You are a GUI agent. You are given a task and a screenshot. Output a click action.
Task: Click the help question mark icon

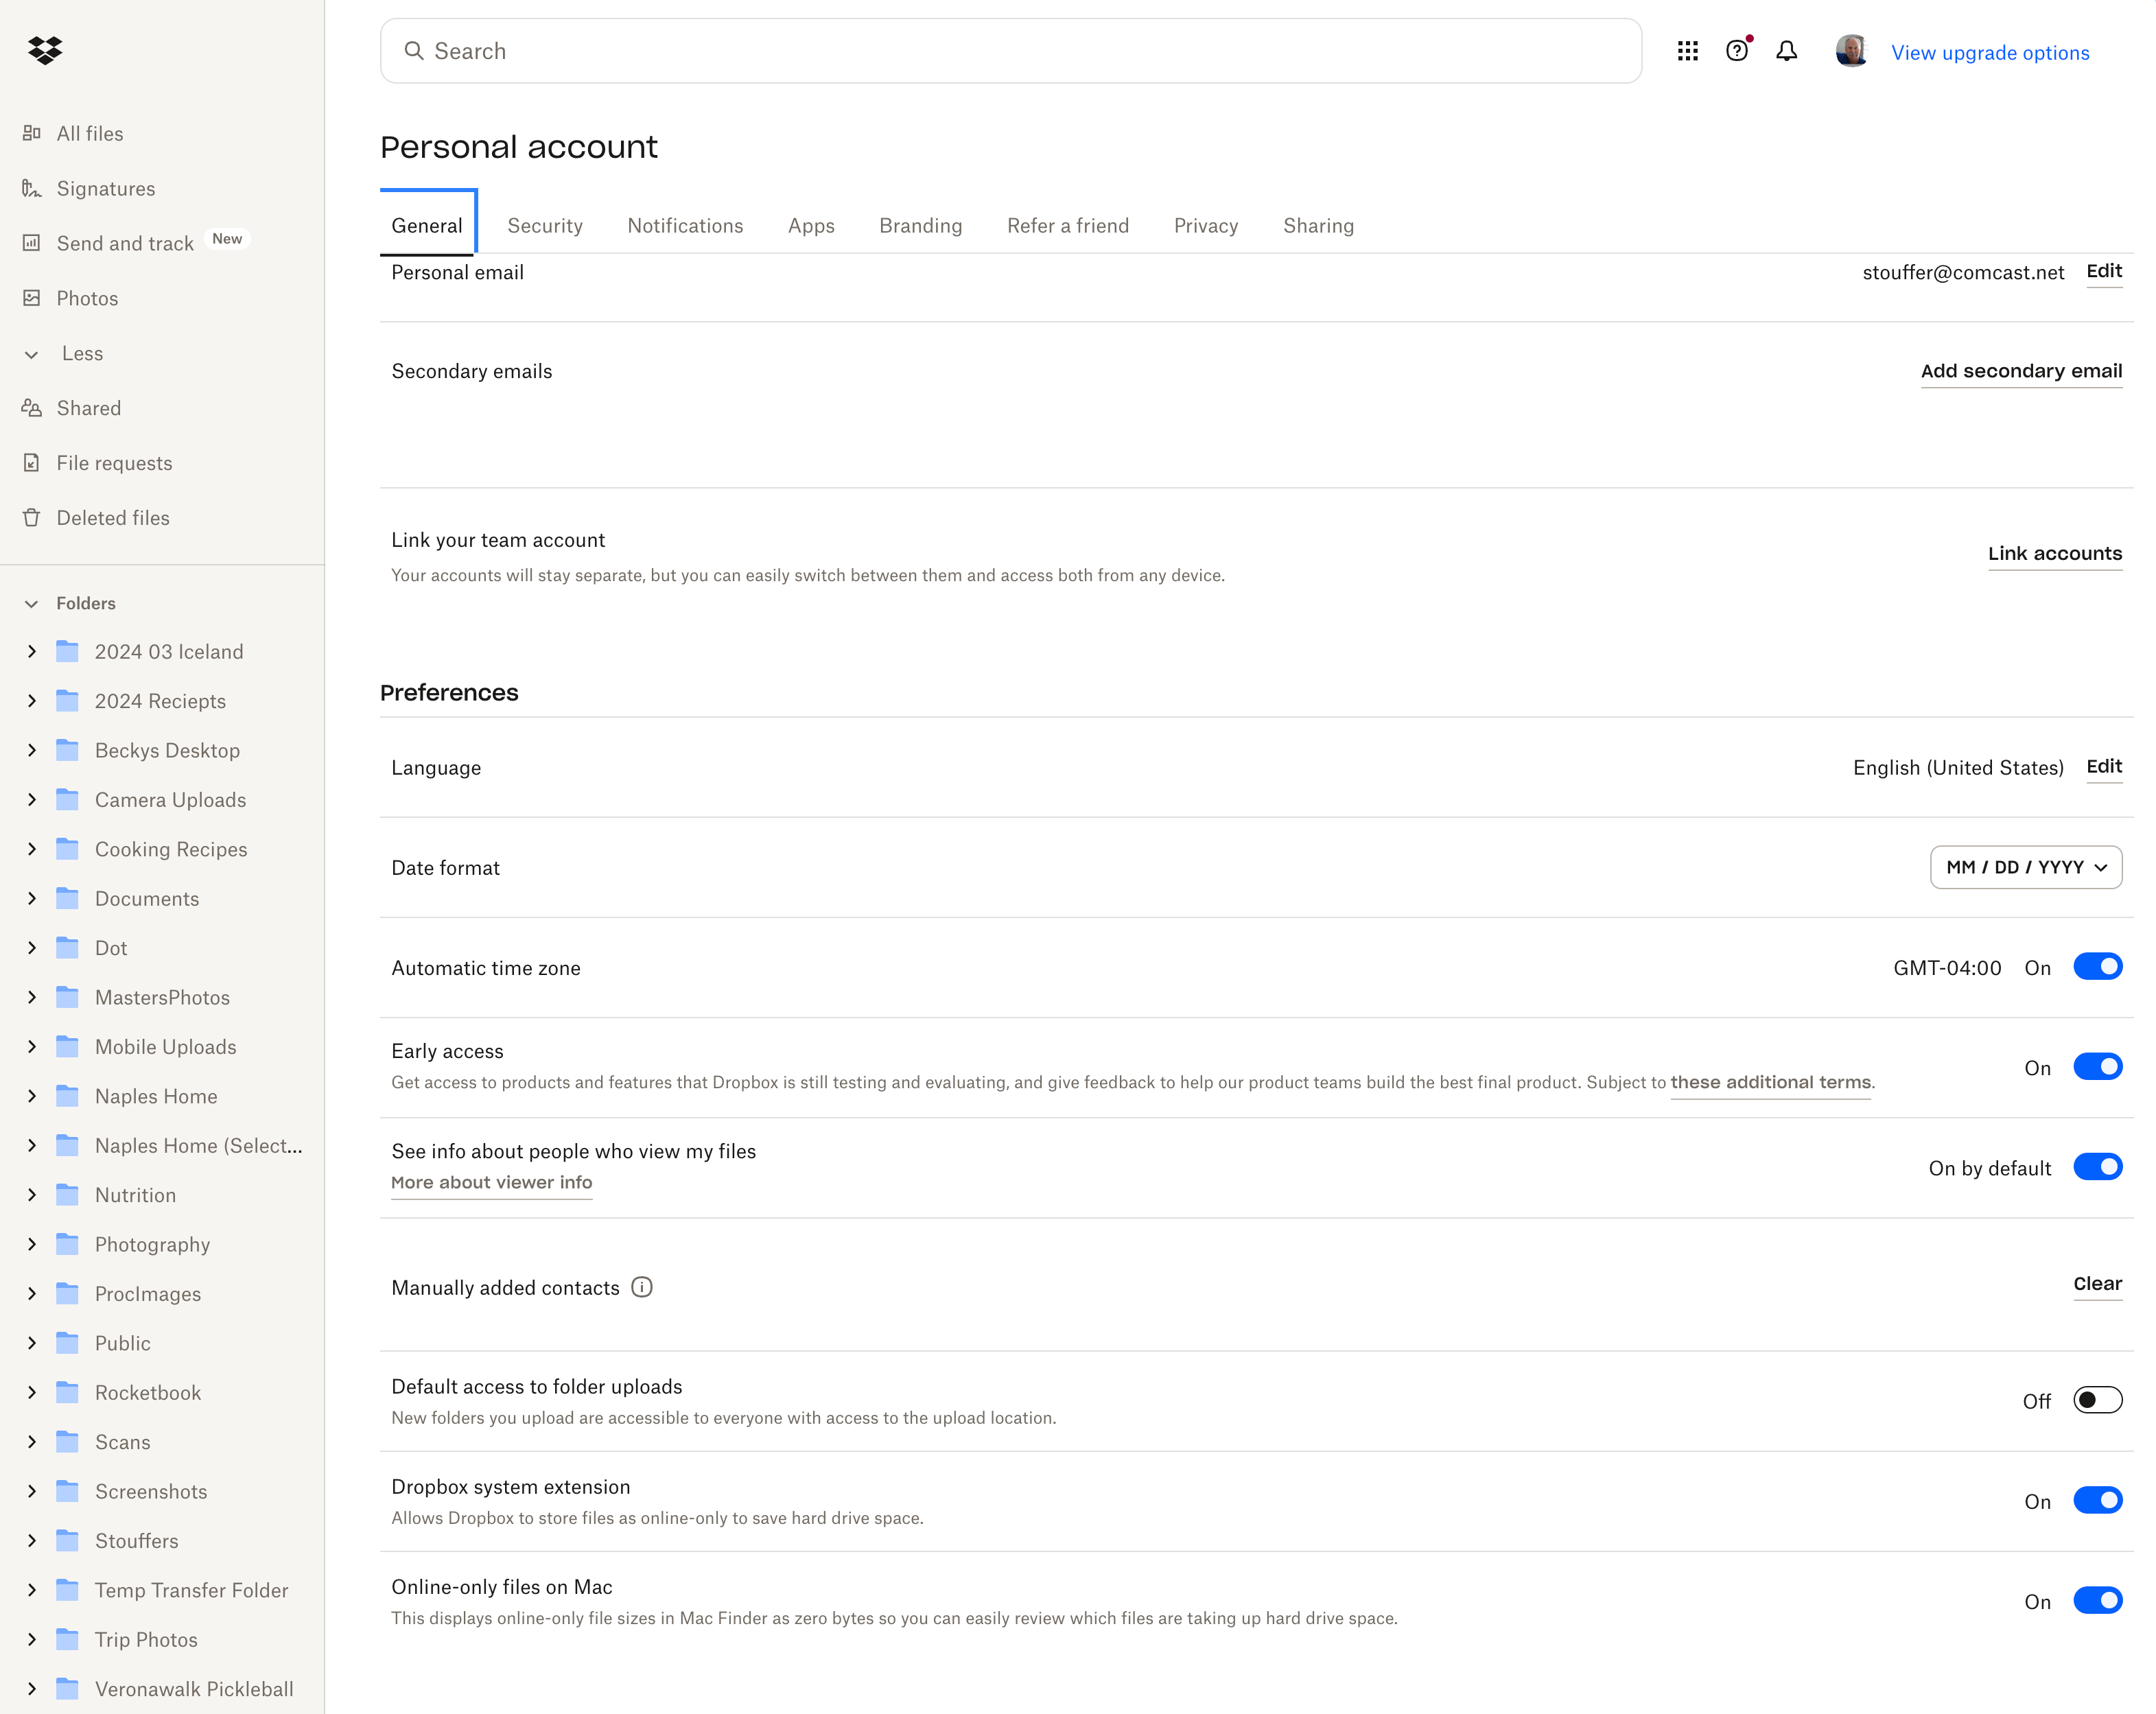tap(1737, 51)
